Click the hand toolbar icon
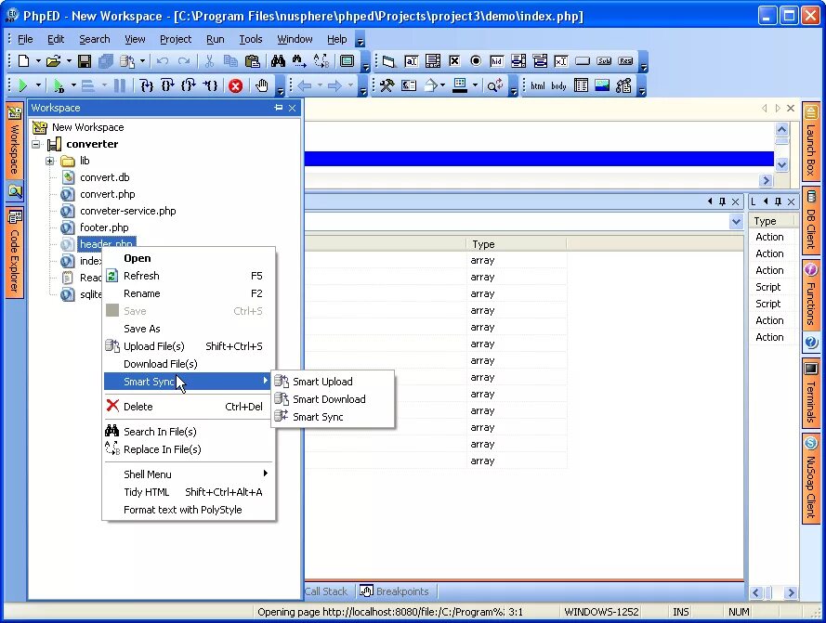Viewport: 826px width, 623px height. pyautogui.click(x=262, y=85)
